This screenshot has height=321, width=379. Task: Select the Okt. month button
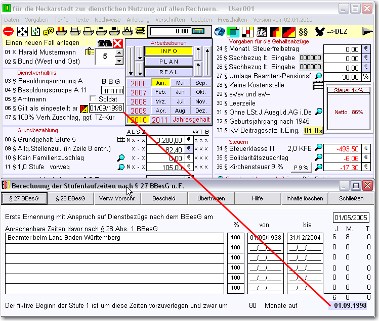[200, 92]
